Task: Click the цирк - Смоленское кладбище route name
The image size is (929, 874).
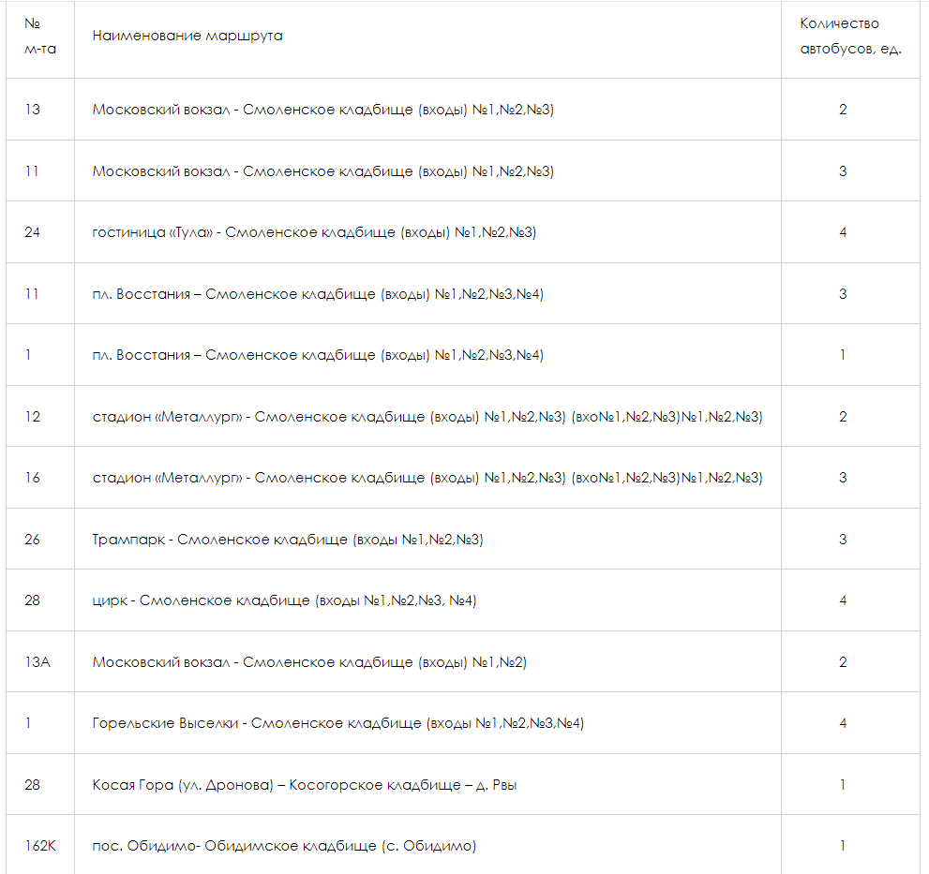Action: coord(284,600)
